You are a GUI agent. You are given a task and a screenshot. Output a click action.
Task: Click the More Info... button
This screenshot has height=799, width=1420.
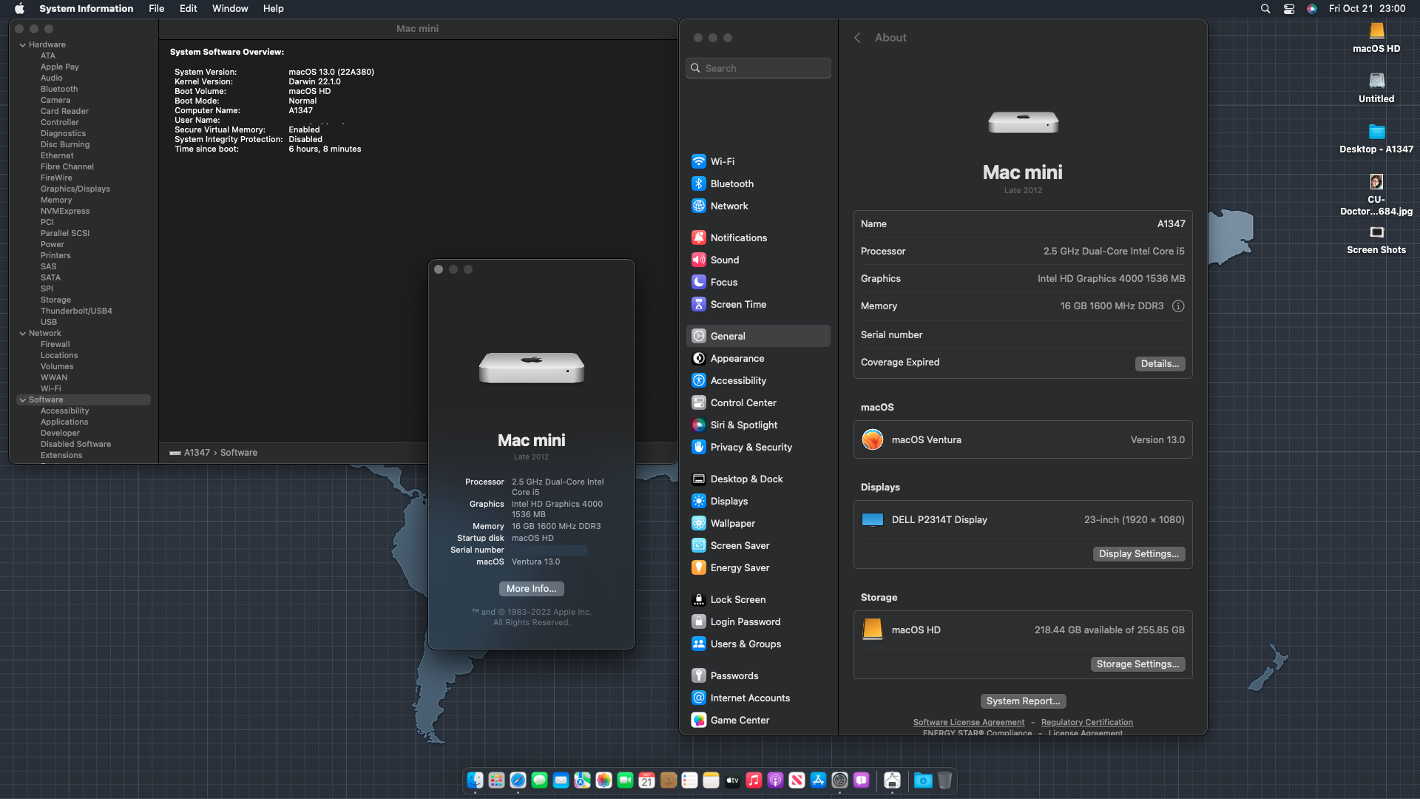click(531, 588)
